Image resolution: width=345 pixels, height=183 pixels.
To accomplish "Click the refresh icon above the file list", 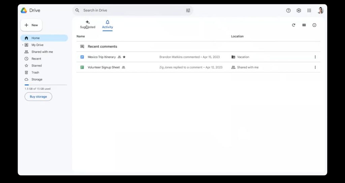I will (x=293, y=25).
